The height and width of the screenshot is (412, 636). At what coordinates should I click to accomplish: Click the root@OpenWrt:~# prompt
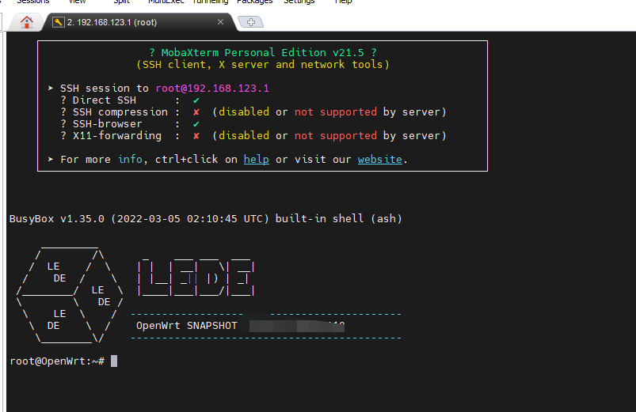click(x=57, y=361)
